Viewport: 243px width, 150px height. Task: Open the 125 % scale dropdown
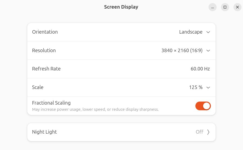[196, 87]
